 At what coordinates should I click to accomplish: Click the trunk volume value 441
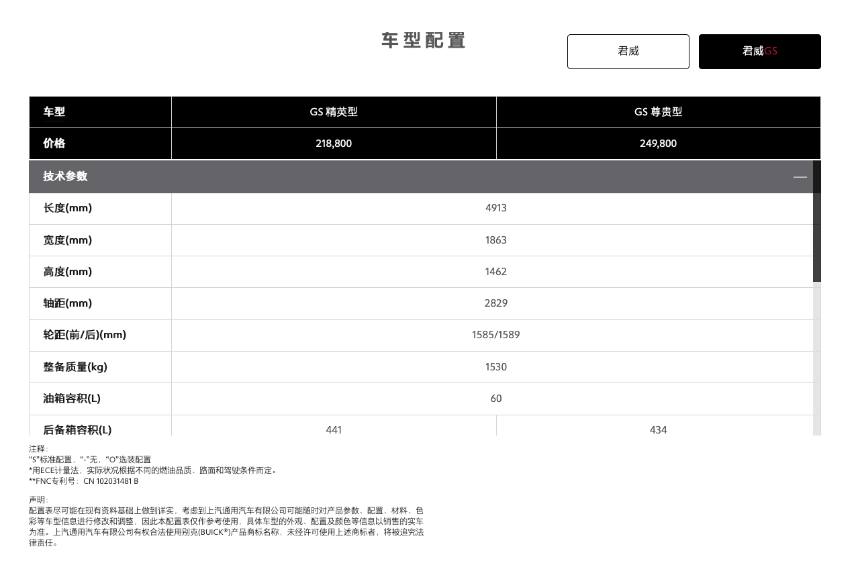(x=334, y=430)
